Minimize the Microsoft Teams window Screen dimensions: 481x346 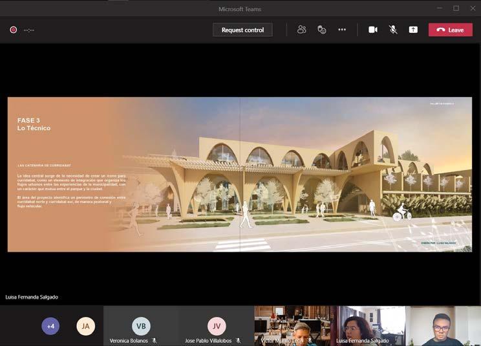point(440,8)
